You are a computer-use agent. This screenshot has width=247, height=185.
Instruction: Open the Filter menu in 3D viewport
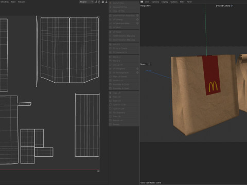click(x=182, y=2)
